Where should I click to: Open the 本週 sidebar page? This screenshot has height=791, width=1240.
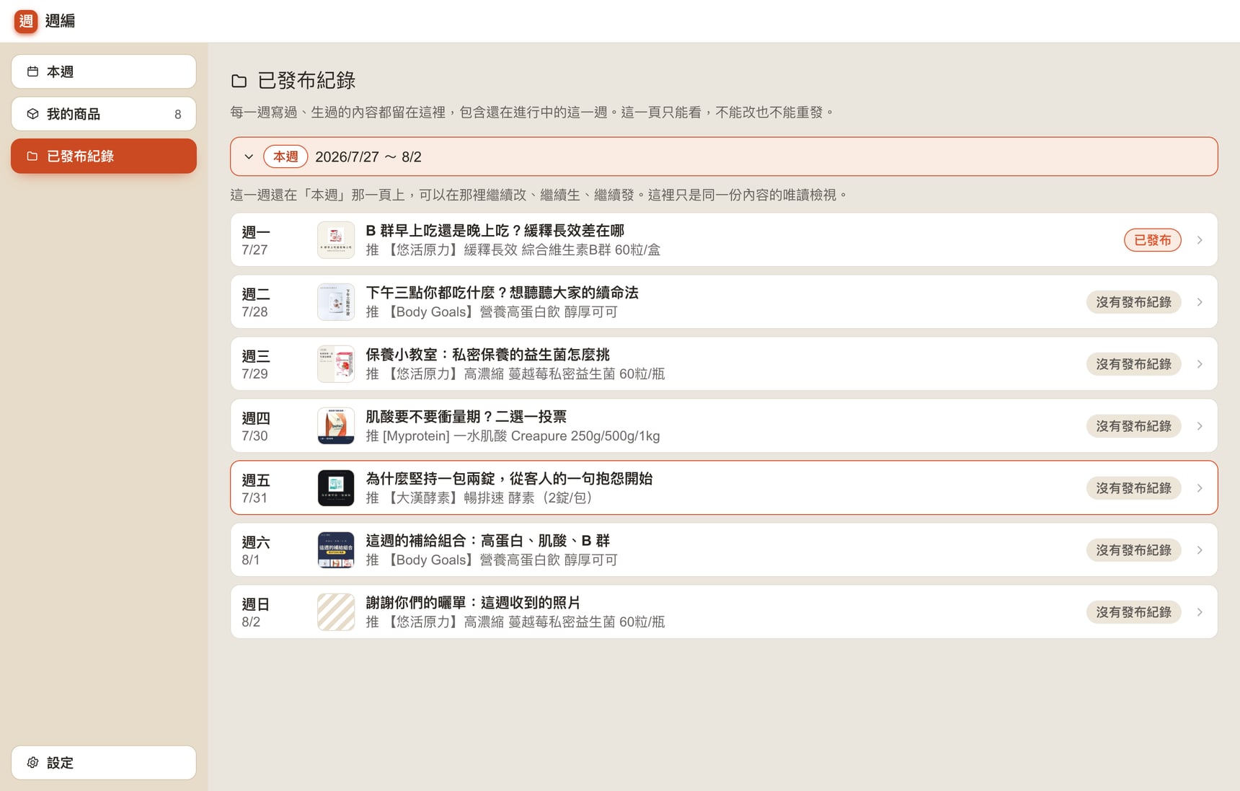pos(104,71)
